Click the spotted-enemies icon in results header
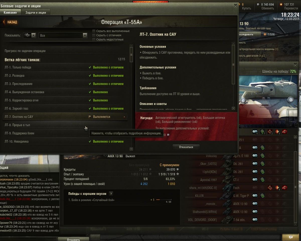The height and width of the screenshot is (241, 301). (255, 132)
